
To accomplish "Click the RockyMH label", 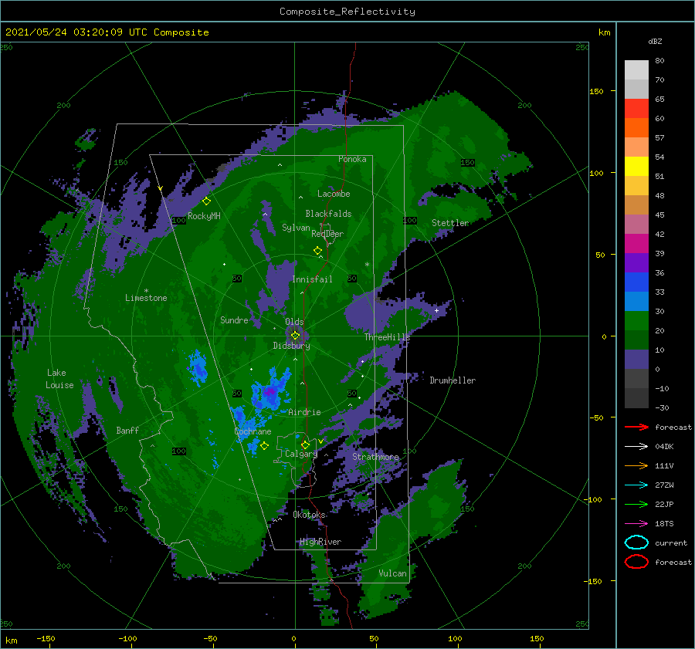I will (x=204, y=216).
